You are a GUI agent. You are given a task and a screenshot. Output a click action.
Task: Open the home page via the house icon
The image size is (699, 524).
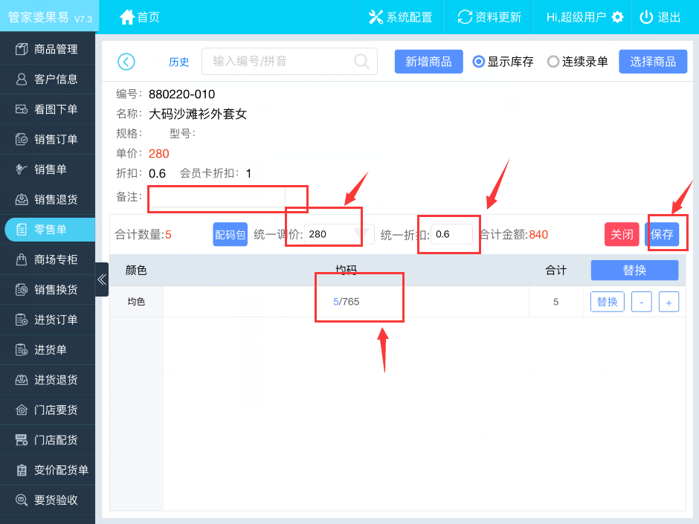click(127, 17)
